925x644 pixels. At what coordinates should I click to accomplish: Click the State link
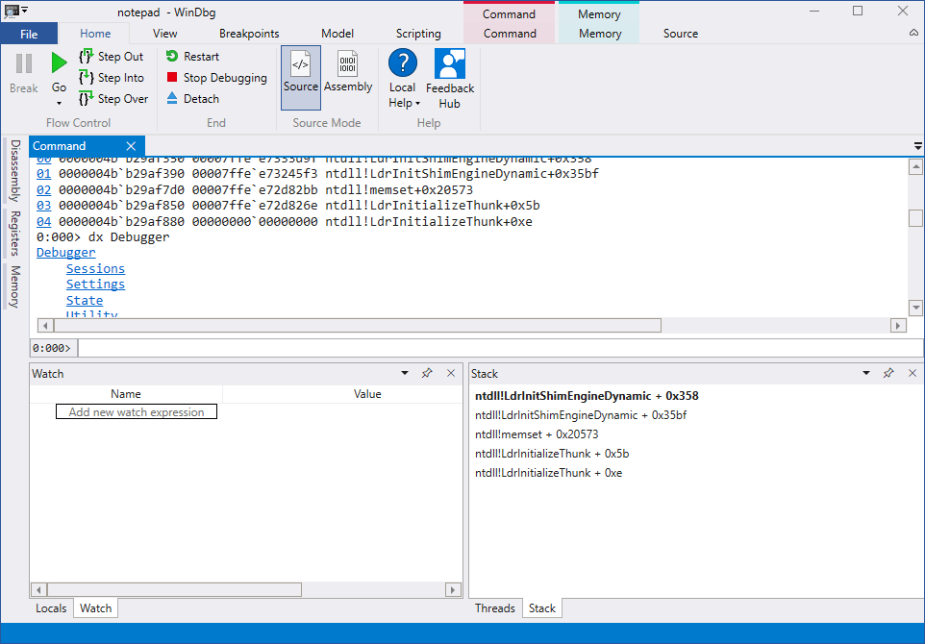pyautogui.click(x=85, y=300)
